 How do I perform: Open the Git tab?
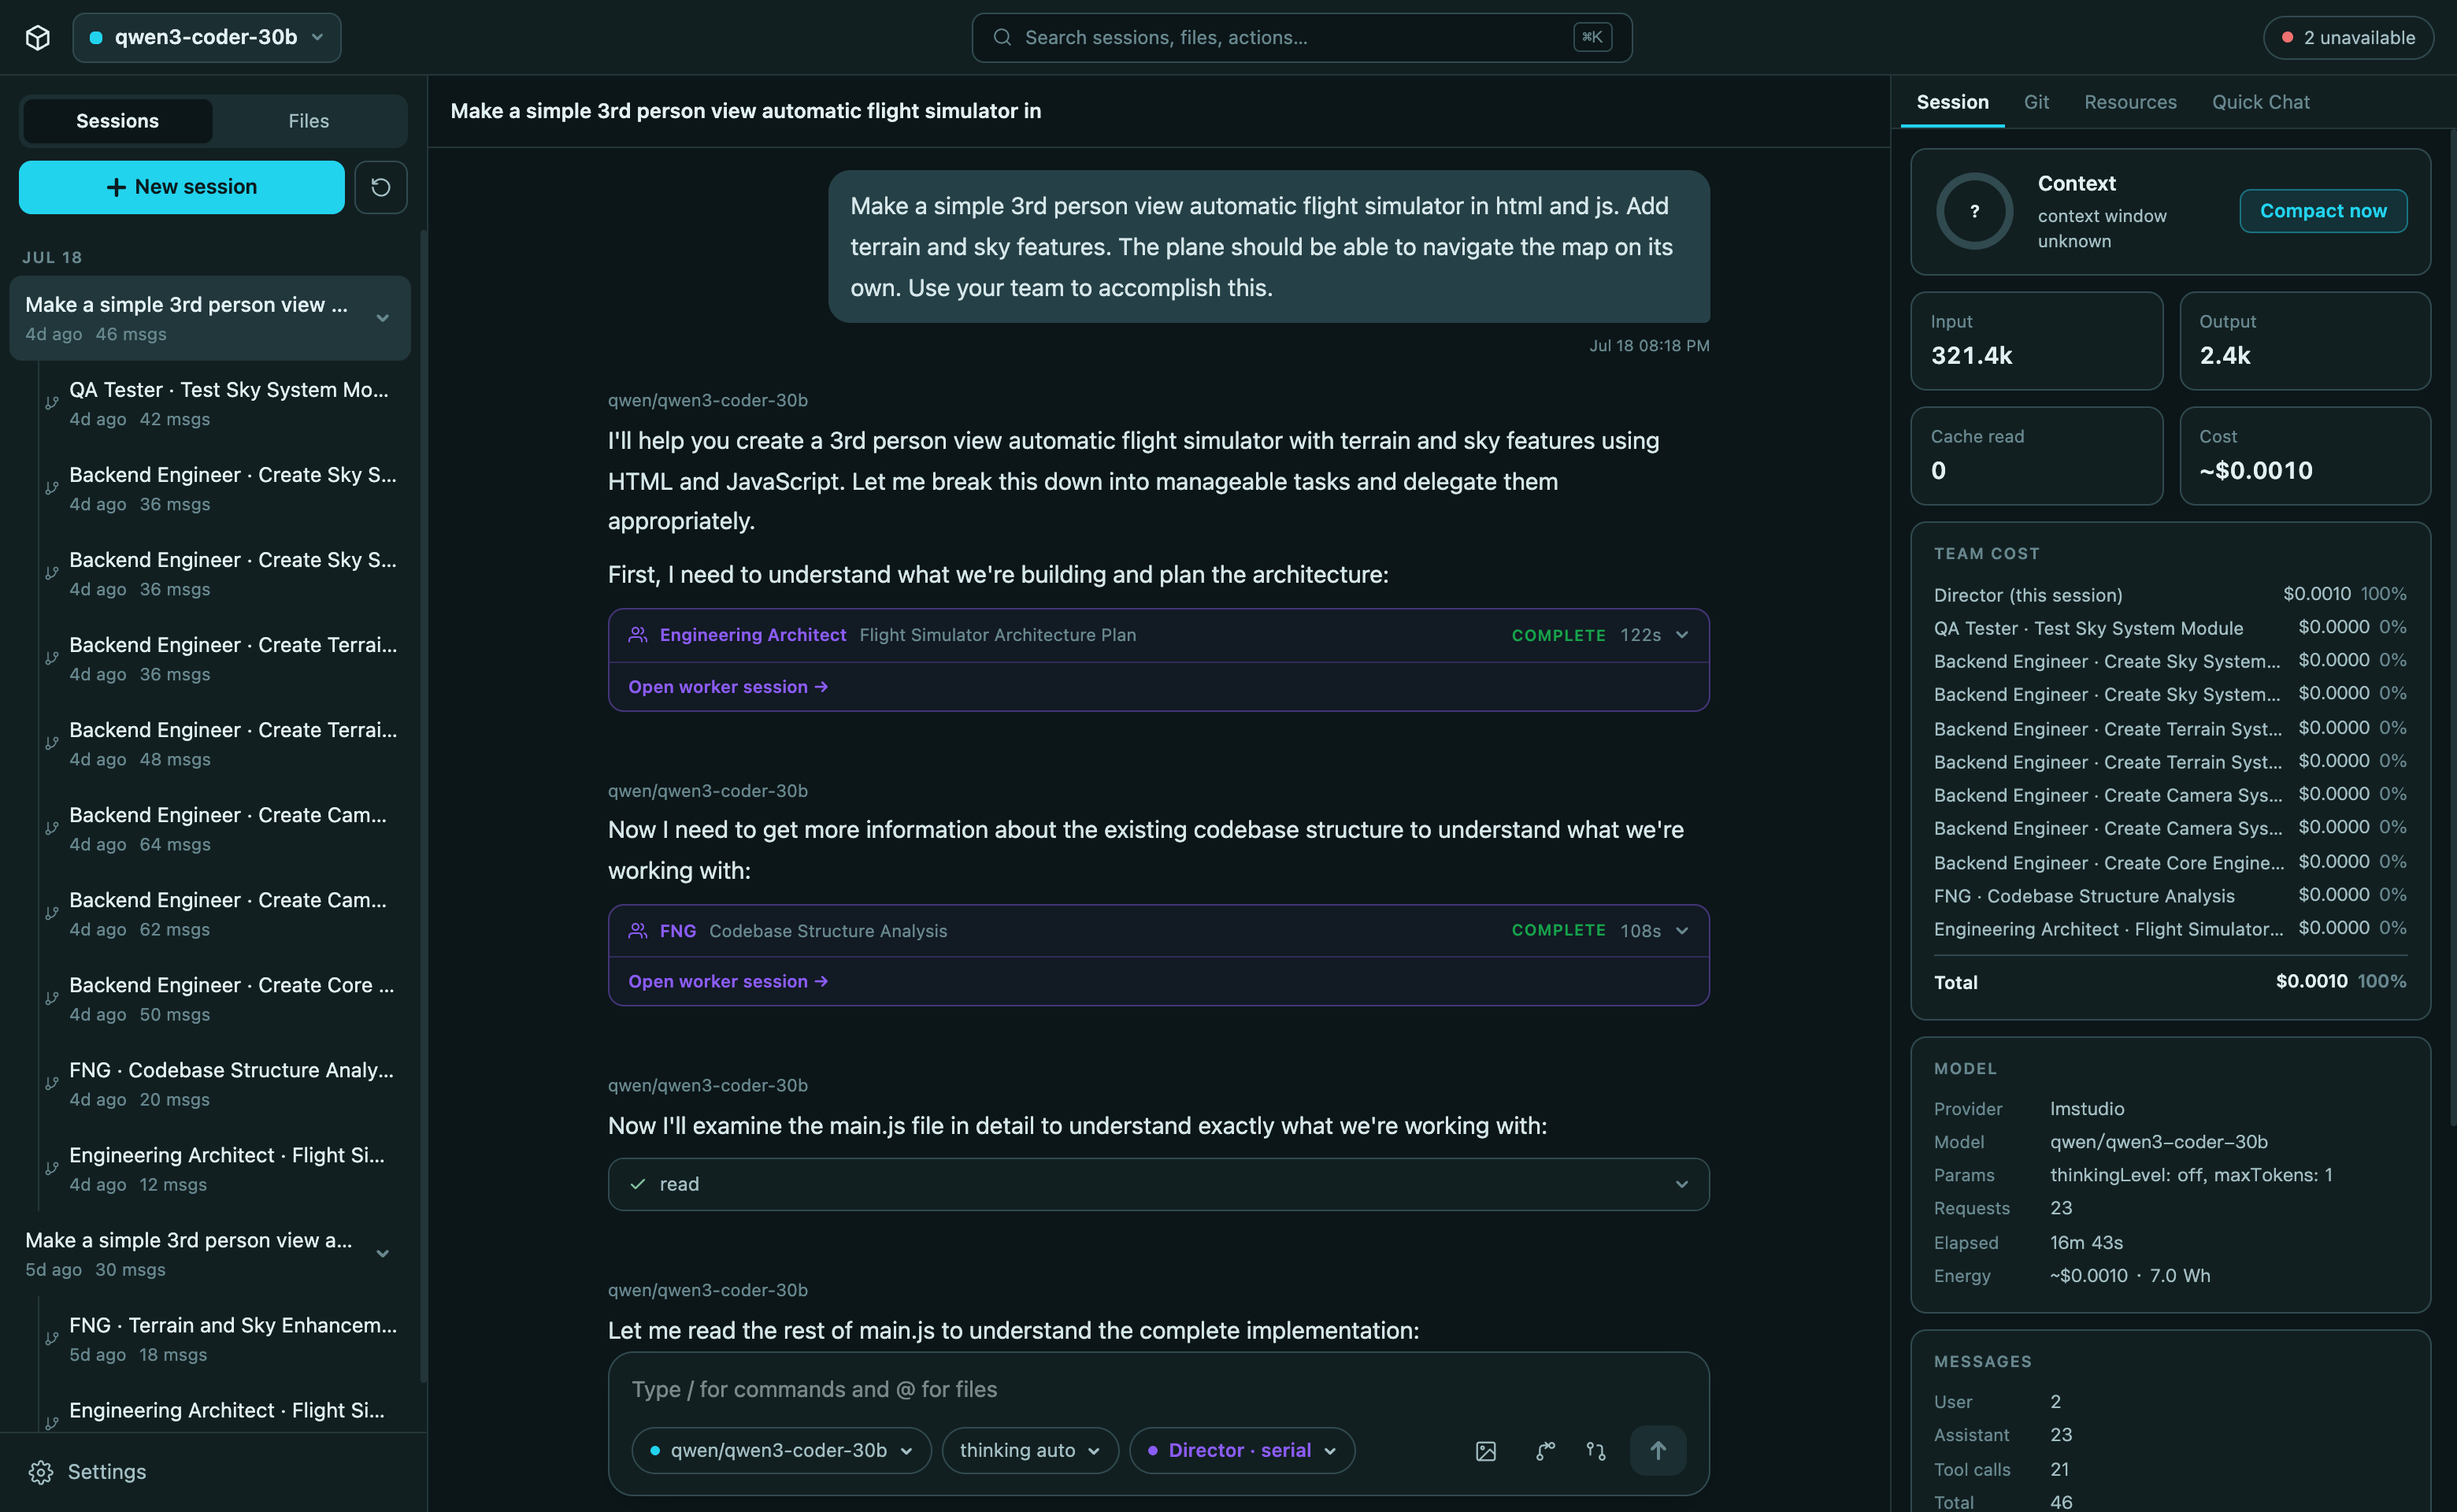coord(2036,102)
